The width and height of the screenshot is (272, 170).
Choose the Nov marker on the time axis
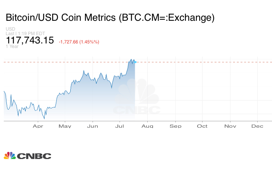click(x=230, y=126)
